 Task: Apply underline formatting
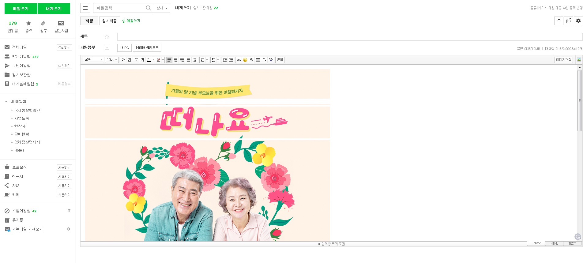click(130, 60)
